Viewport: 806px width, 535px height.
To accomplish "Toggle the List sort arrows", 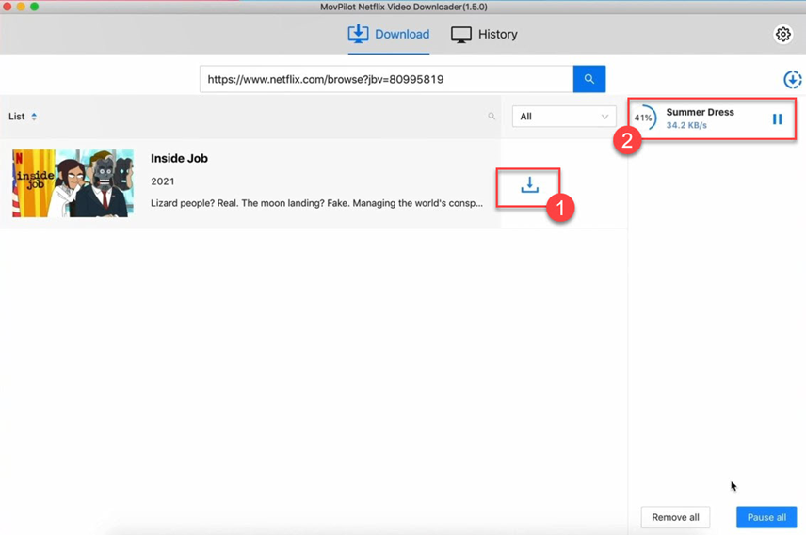I will [x=34, y=117].
